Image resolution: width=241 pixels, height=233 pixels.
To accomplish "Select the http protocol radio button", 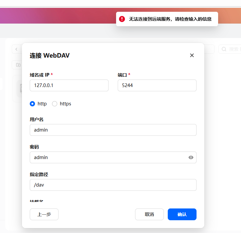I will point(32,104).
